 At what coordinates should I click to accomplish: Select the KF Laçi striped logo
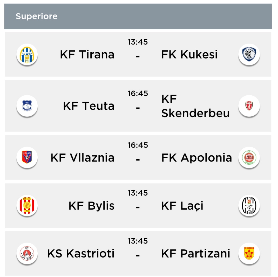249,206
